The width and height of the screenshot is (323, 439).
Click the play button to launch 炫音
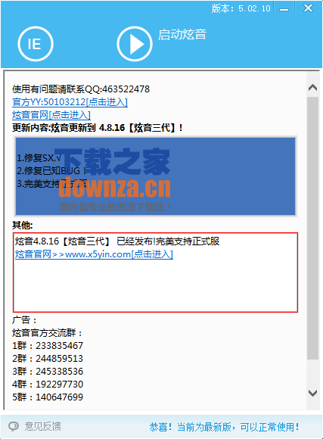click(x=135, y=44)
